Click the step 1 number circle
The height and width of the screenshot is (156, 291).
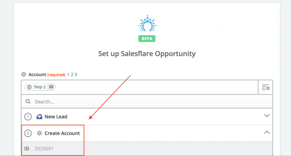tap(28, 117)
